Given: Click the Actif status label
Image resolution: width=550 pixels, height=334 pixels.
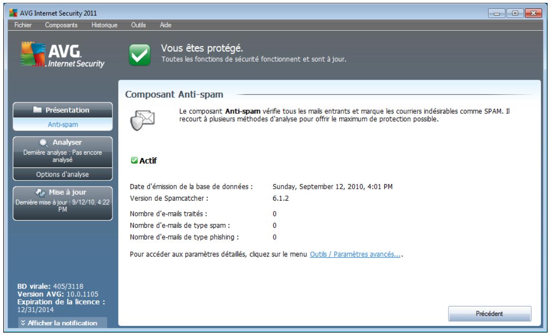Looking at the screenshot, I should 148,161.
